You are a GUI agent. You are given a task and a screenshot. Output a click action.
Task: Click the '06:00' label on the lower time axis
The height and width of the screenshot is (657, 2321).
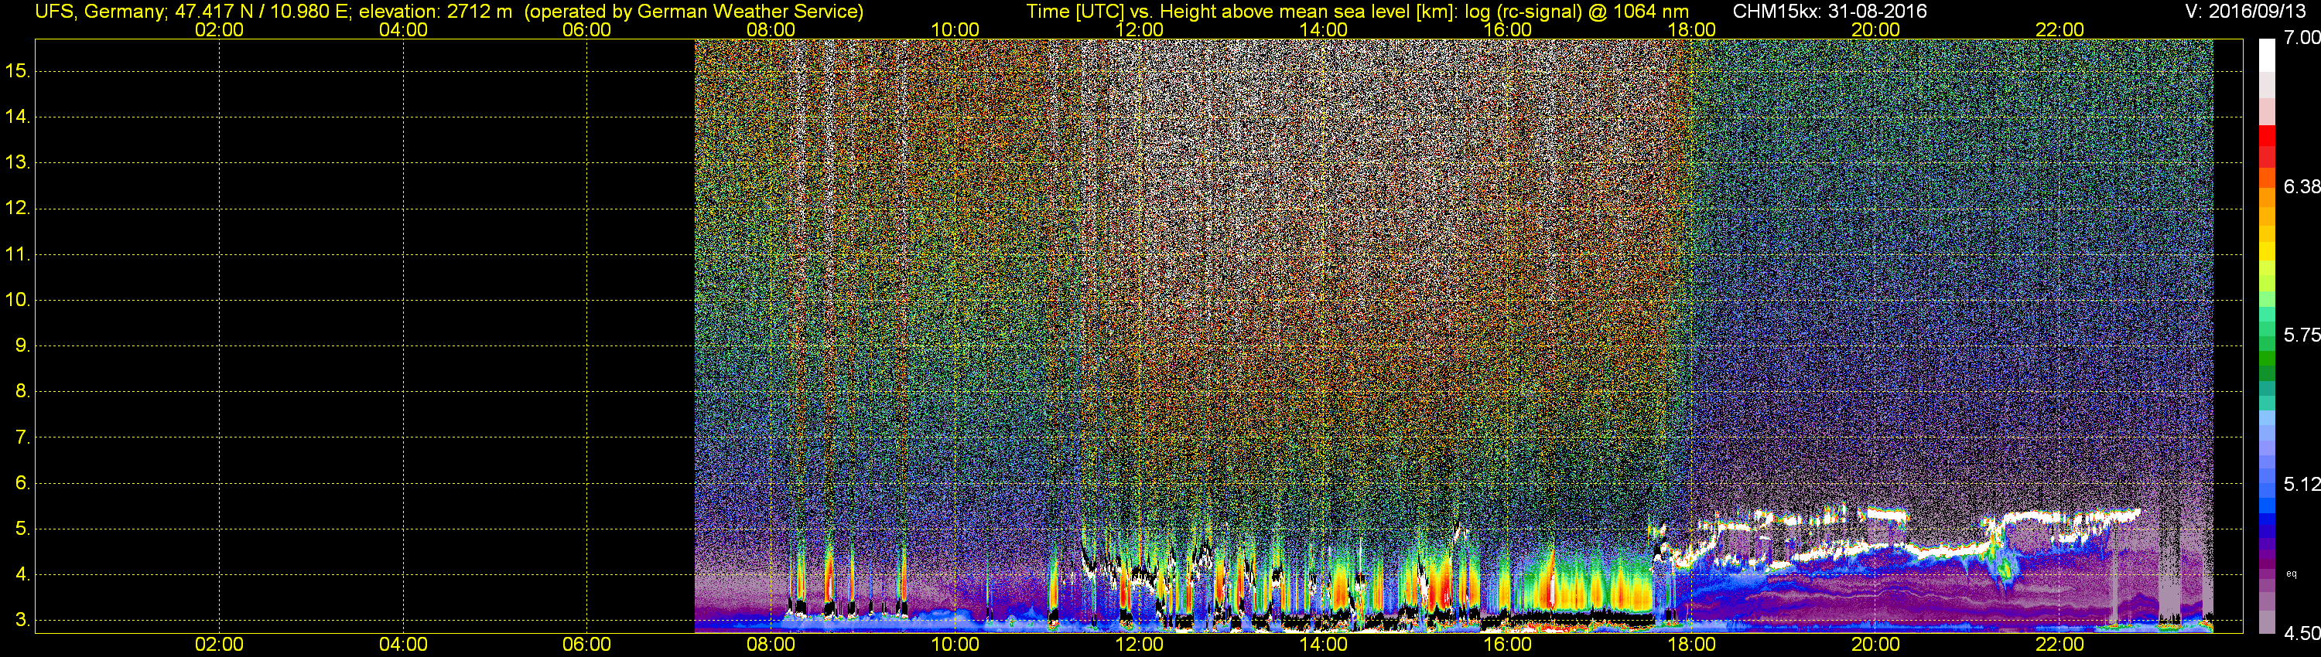(586, 645)
